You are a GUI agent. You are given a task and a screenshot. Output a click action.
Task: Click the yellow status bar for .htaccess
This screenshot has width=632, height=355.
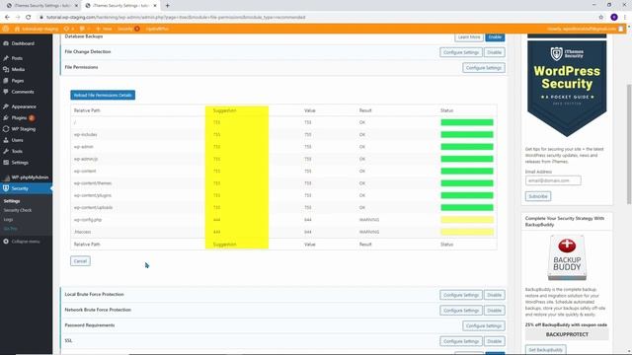tap(467, 232)
